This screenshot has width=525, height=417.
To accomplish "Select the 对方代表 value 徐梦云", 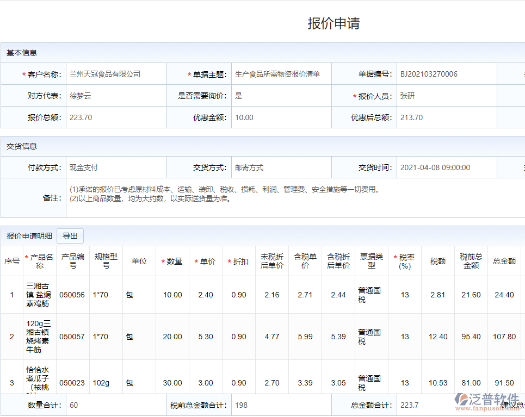I will click(81, 96).
